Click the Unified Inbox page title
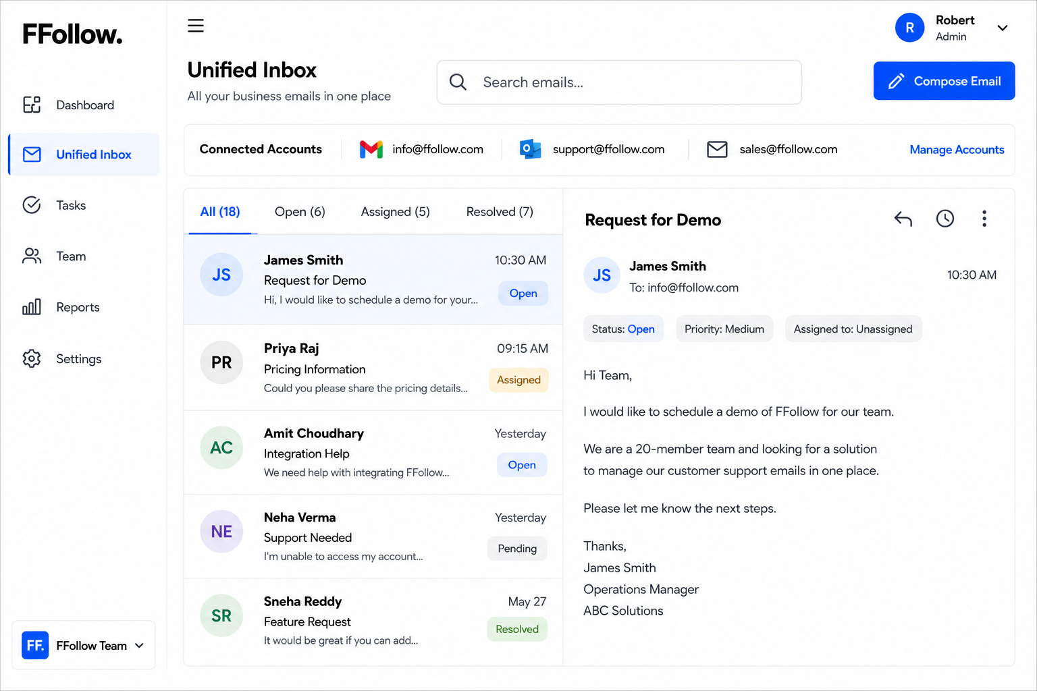 click(x=252, y=70)
